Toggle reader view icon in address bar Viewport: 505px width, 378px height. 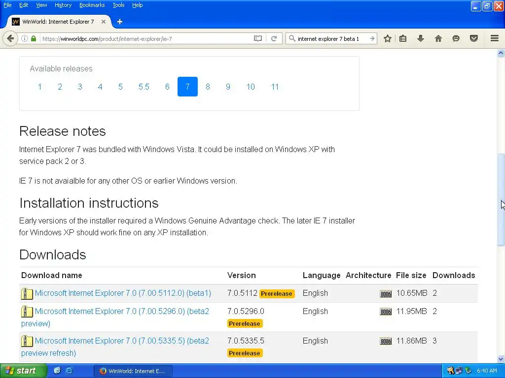coord(257,38)
